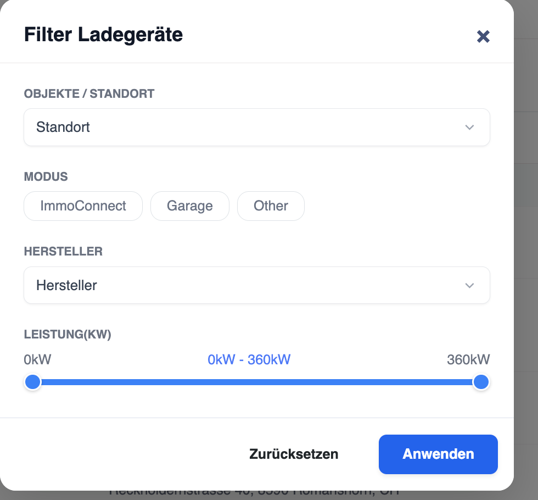Click the OBJEKTE / STANDORT section label
Image resolution: width=538 pixels, height=500 pixels.
coord(89,94)
